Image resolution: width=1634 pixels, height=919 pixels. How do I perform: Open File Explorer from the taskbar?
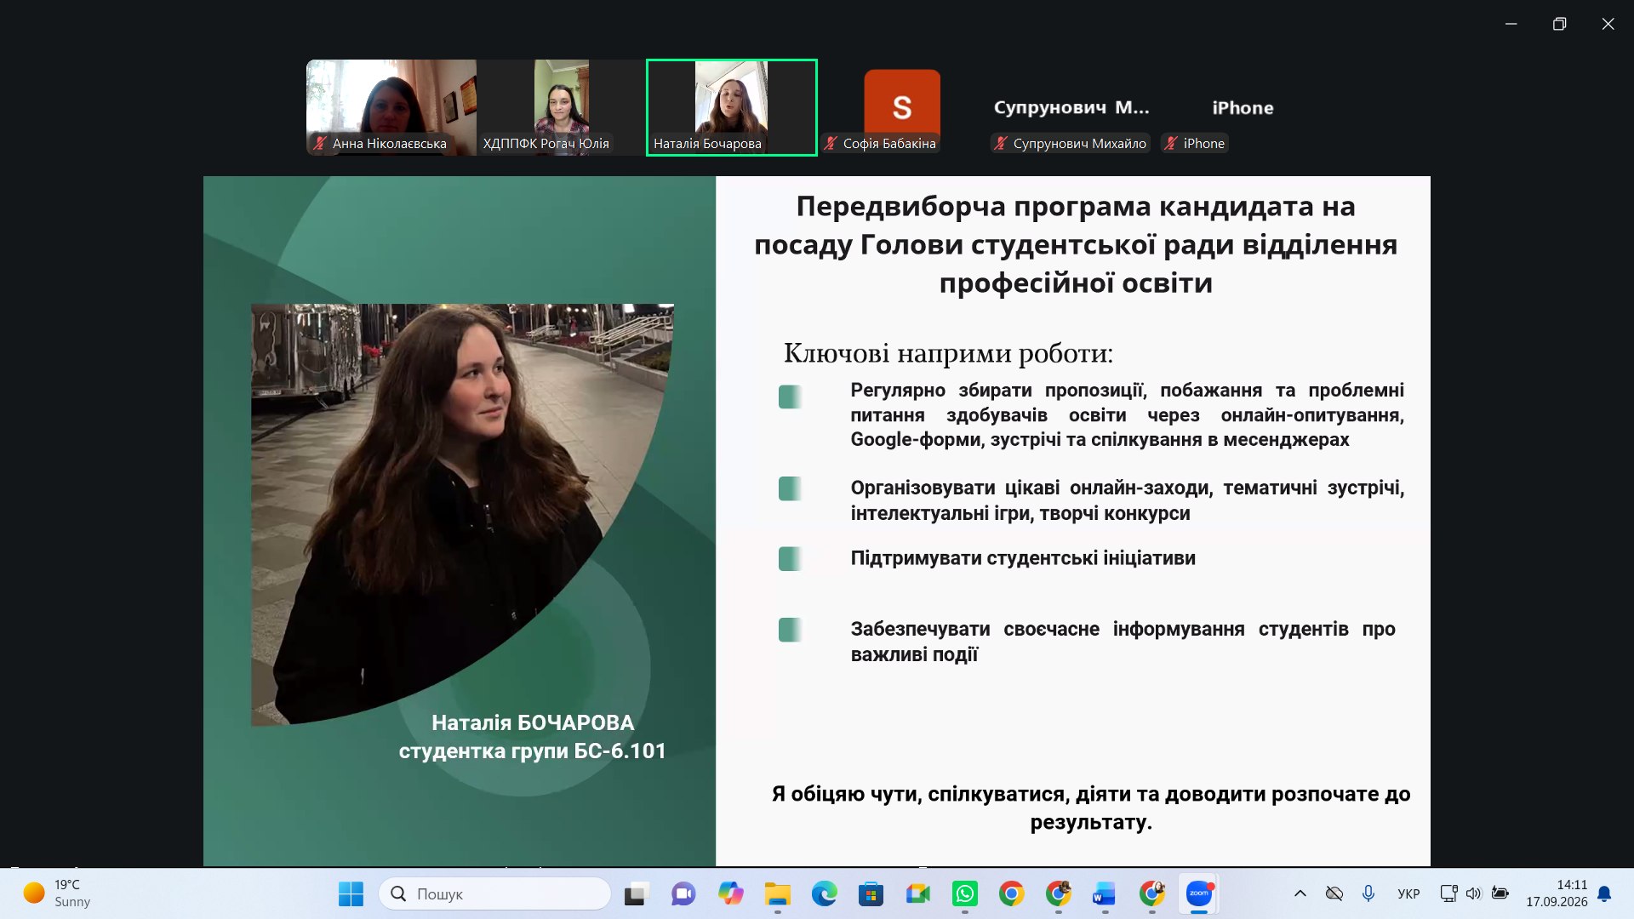(x=777, y=894)
